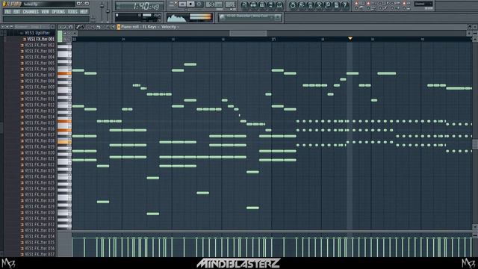
Task: Select the Draw pencil tool in piano roll
Action: [x=78, y=27]
